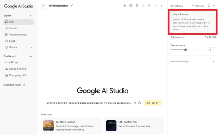
Task: Expand Advanced settings section
Action: 213,61
